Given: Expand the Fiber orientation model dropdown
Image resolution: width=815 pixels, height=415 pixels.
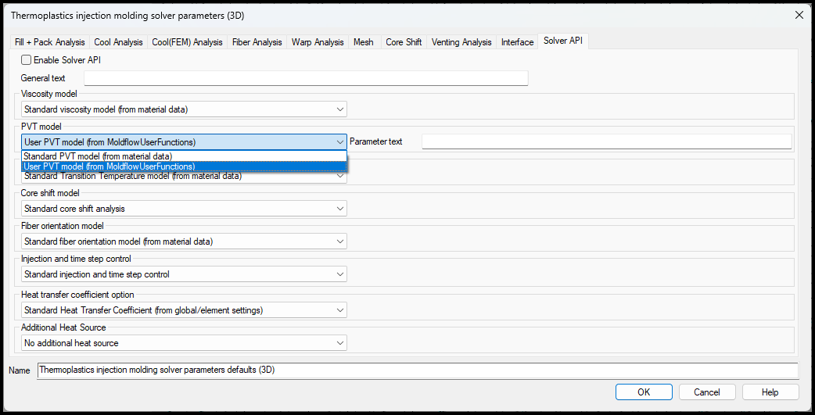Looking at the screenshot, I should 184,241.
